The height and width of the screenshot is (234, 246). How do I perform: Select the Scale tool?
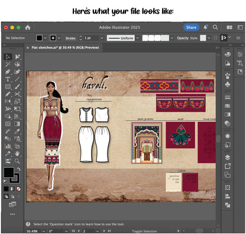[18, 101]
